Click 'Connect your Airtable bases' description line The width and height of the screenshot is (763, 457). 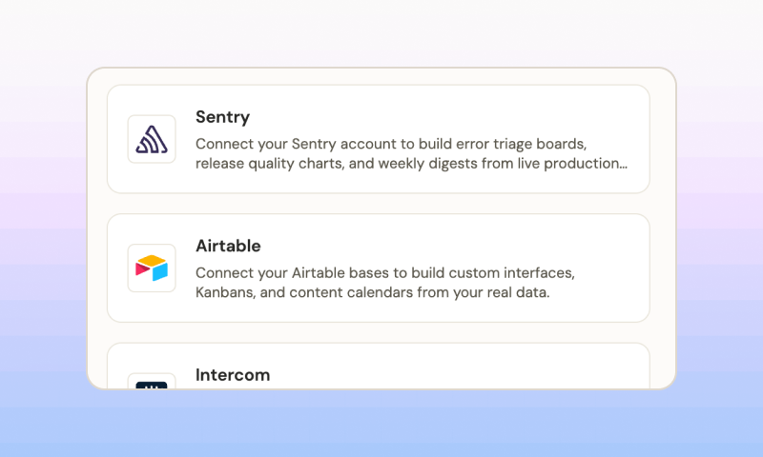click(385, 273)
